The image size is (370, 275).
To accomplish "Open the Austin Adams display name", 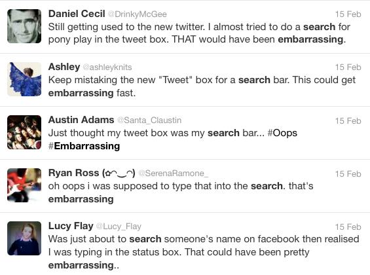I will (81, 120).
